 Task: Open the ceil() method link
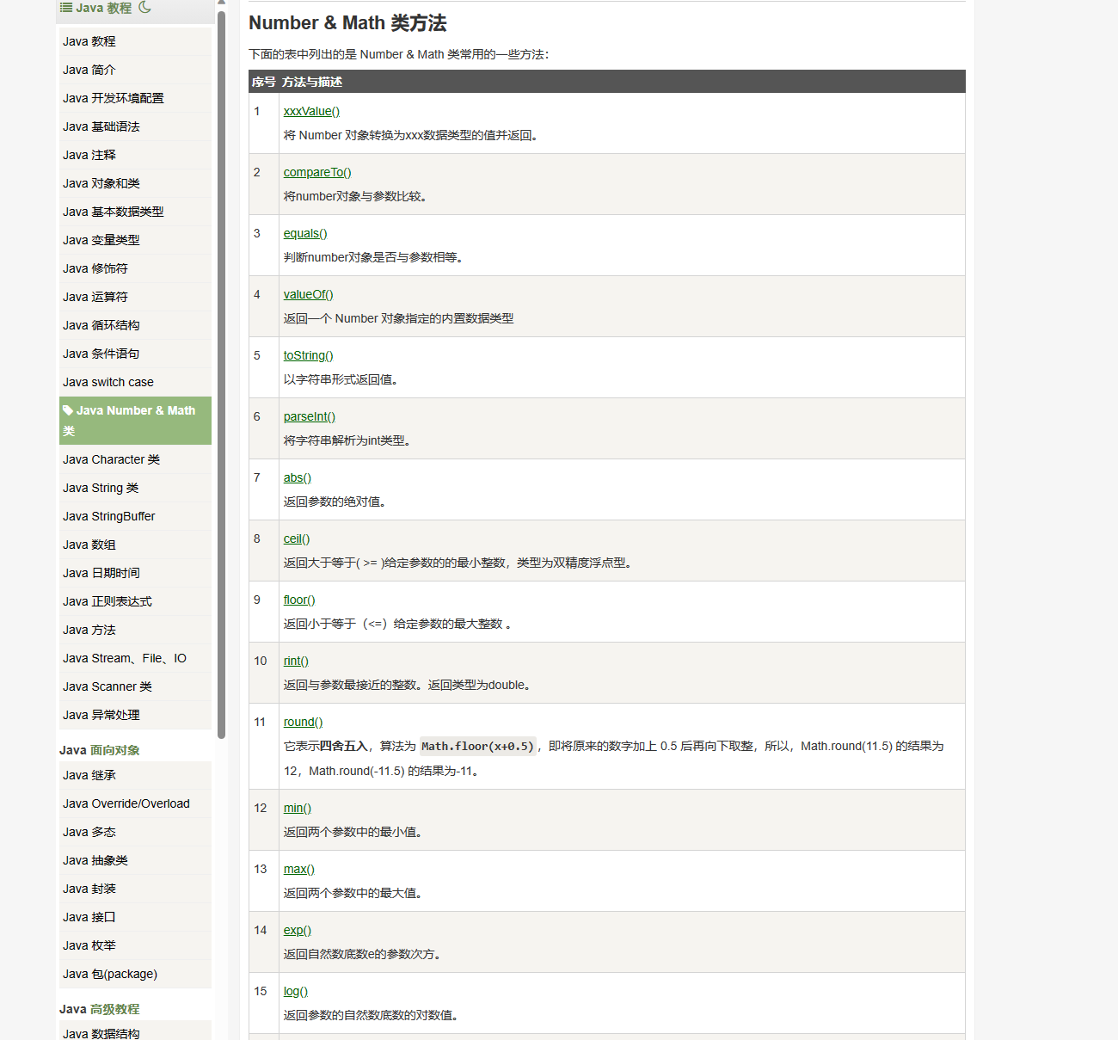(x=297, y=538)
